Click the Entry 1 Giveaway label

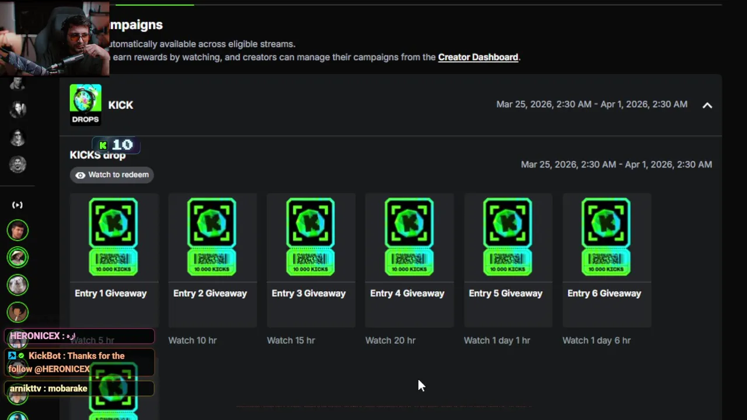tap(111, 293)
